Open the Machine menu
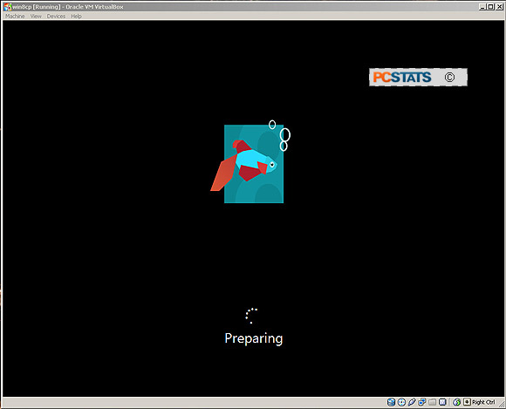Viewport: 506px width, 409px height. (15, 16)
